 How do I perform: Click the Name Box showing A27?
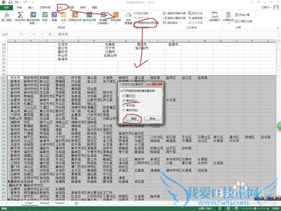pyautogui.click(x=11, y=34)
